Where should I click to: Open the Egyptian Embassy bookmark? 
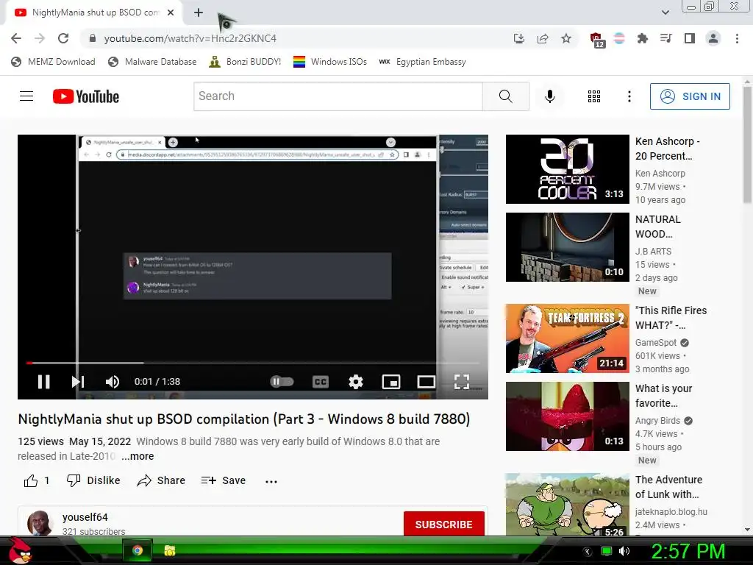[x=423, y=62]
